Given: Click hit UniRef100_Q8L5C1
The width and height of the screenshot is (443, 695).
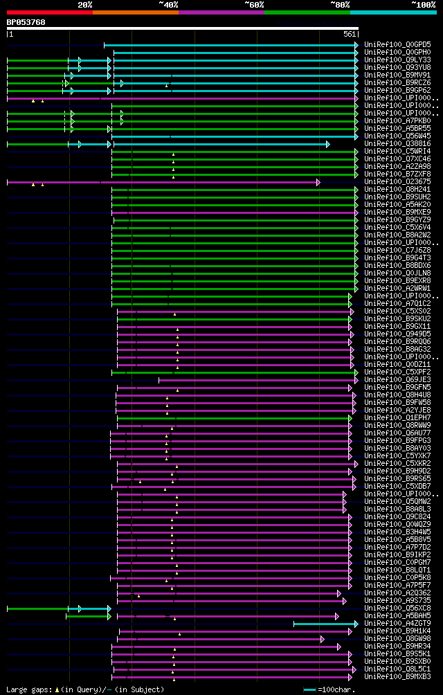Looking at the screenshot, I should point(397,668).
